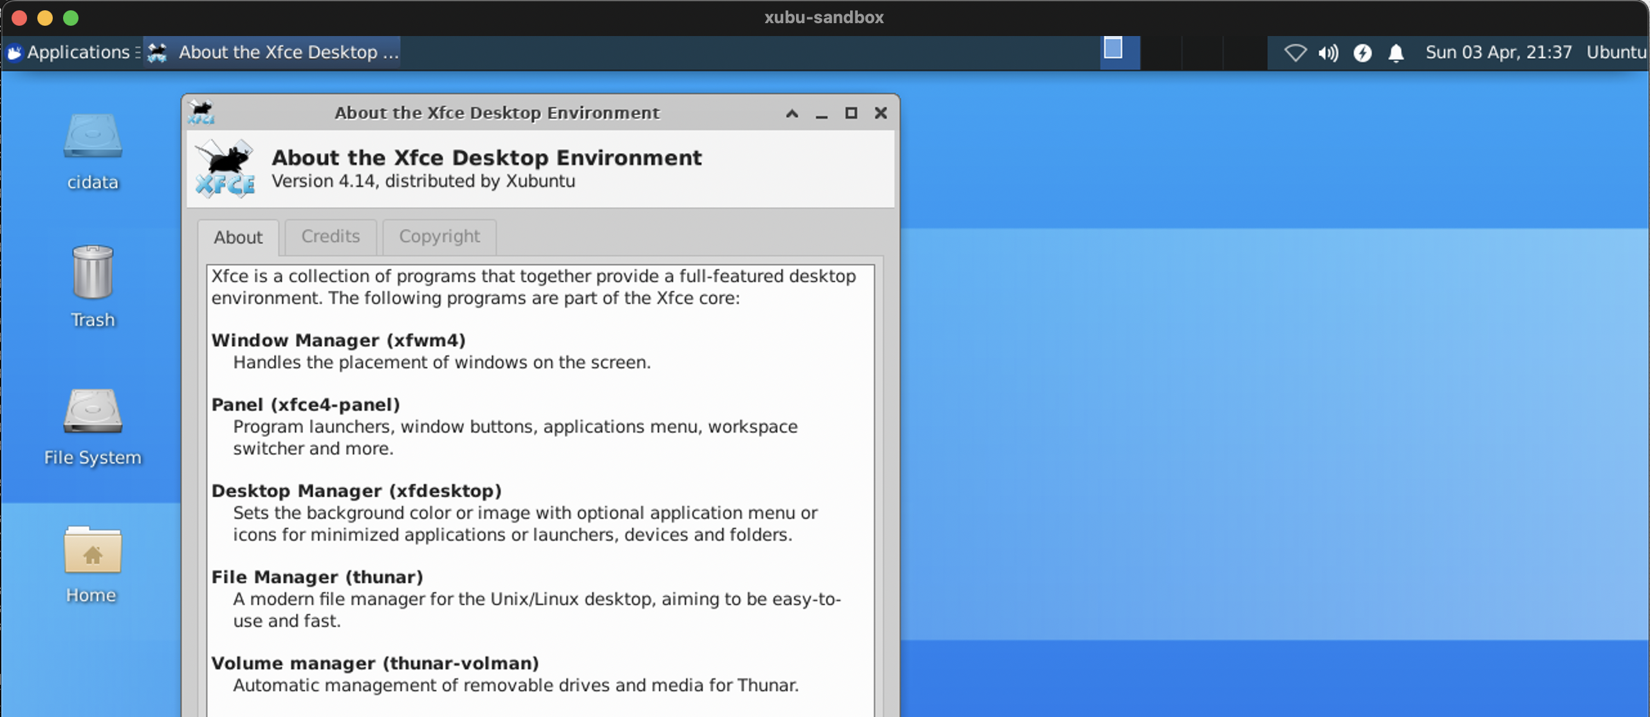Roll up window with the up-arrow button

coord(792,113)
